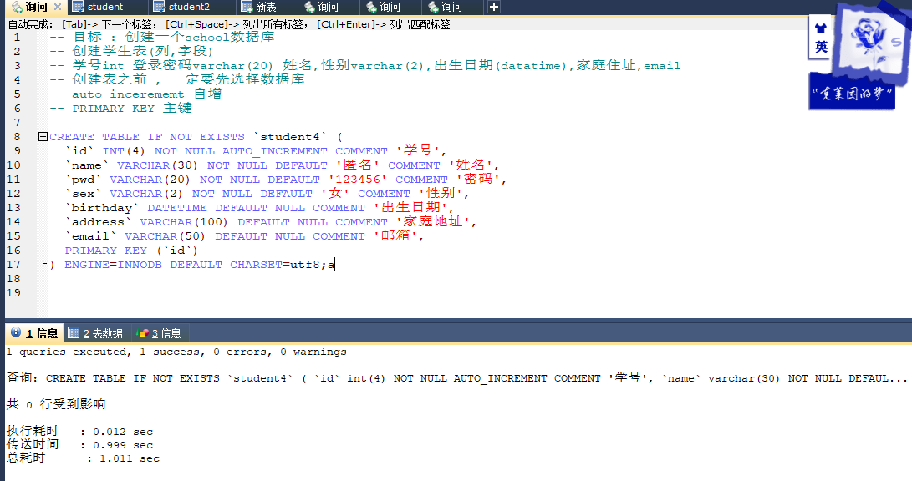Toggle the 英 input language indicator
This screenshot has height=481, width=912.
coord(821,47)
